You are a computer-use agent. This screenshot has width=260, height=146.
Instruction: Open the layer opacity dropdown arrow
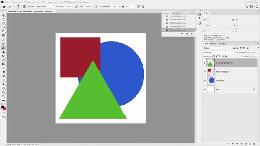tap(258, 52)
